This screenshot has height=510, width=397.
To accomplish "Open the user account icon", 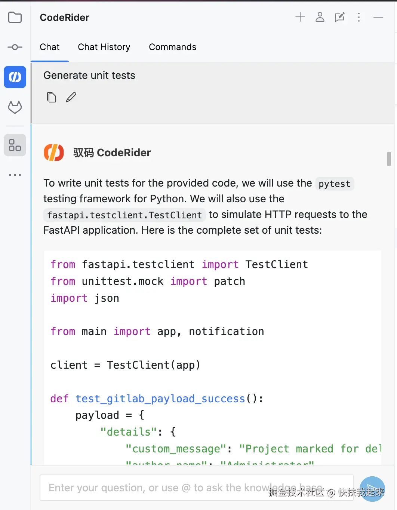I will pos(320,17).
